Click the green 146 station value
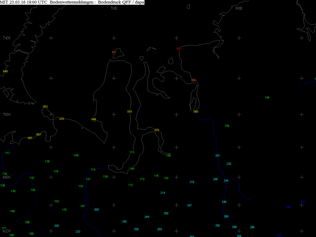Image resolution: width=316 pixels, height=237 pixels. tap(267, 98)
